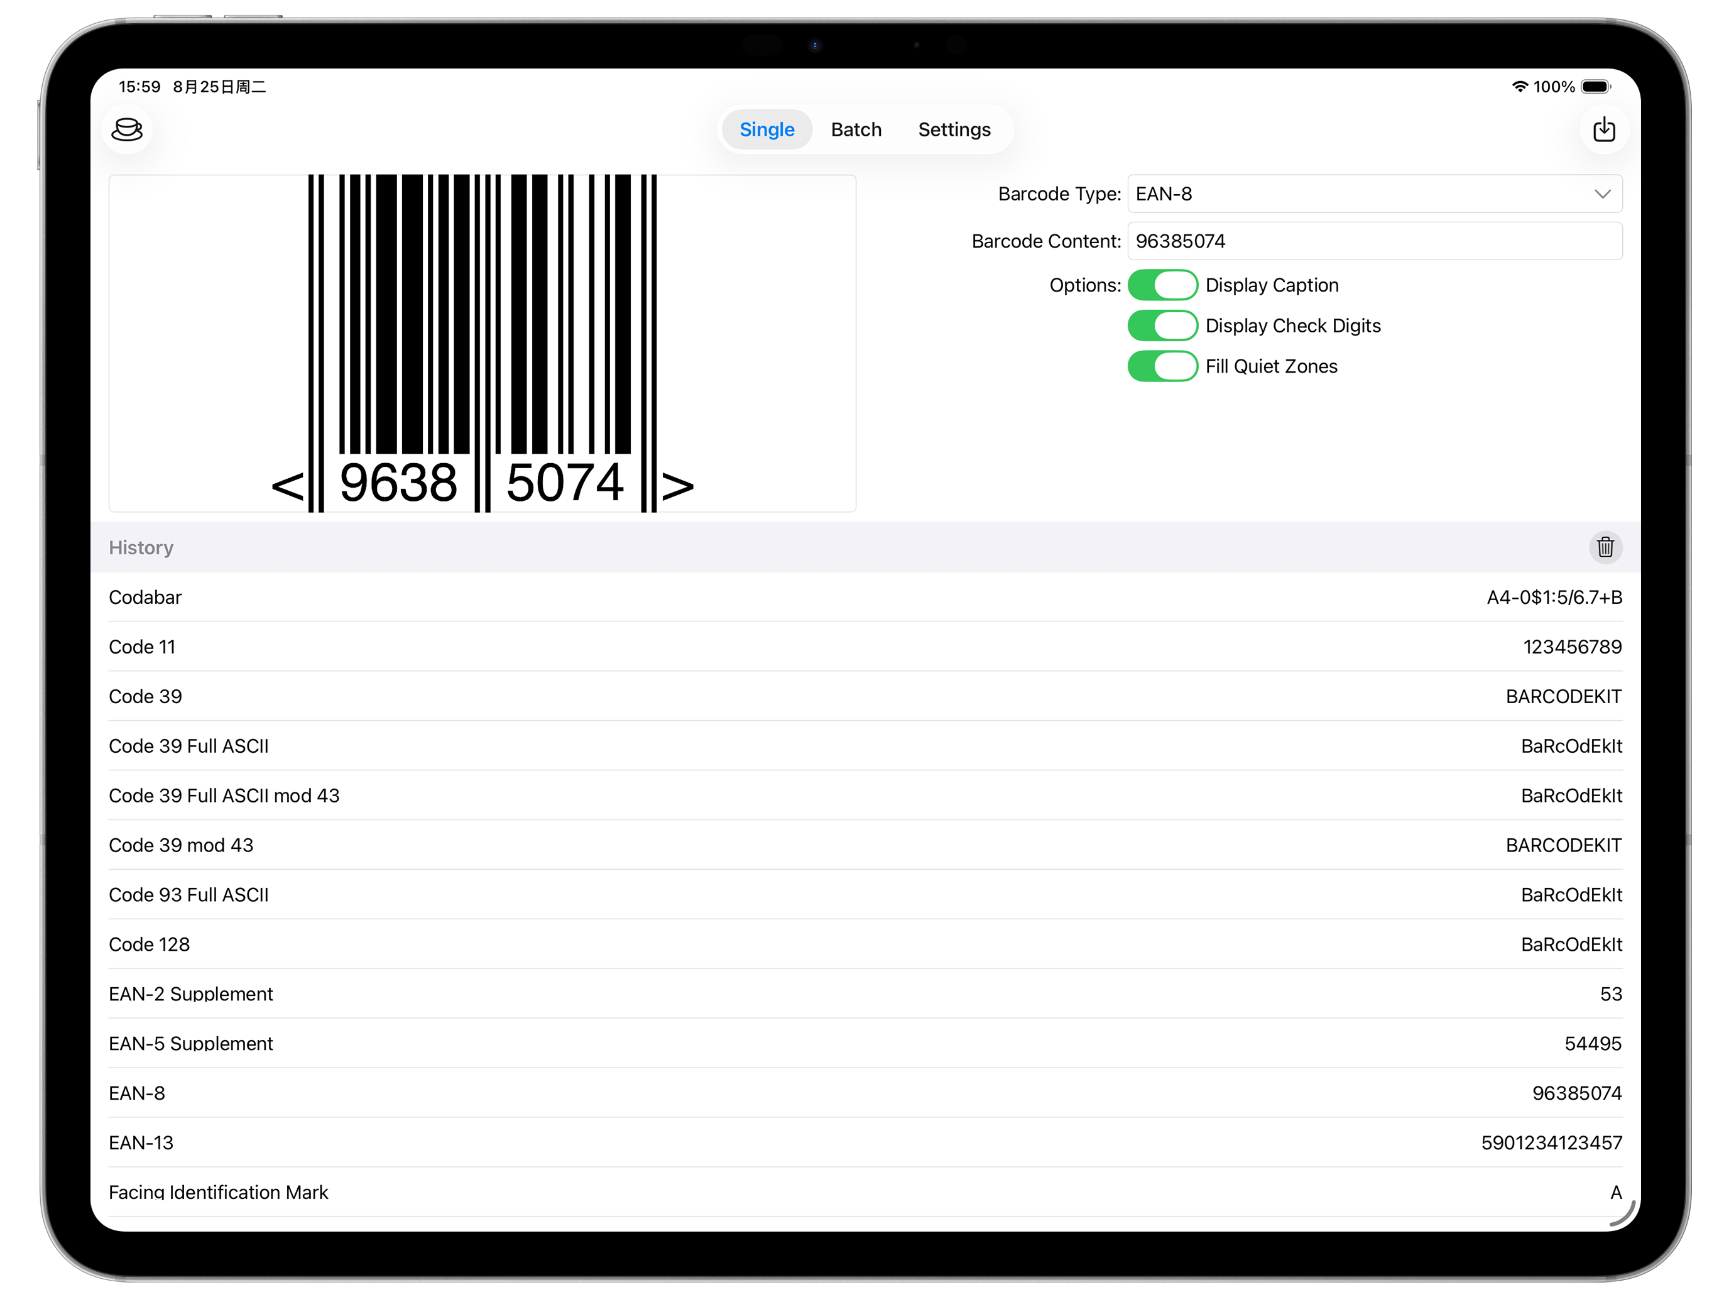Select Facing Identification Mark history row
Image resolution: width=1729 pixels, height=1297 pixels.
point(865,1193)
